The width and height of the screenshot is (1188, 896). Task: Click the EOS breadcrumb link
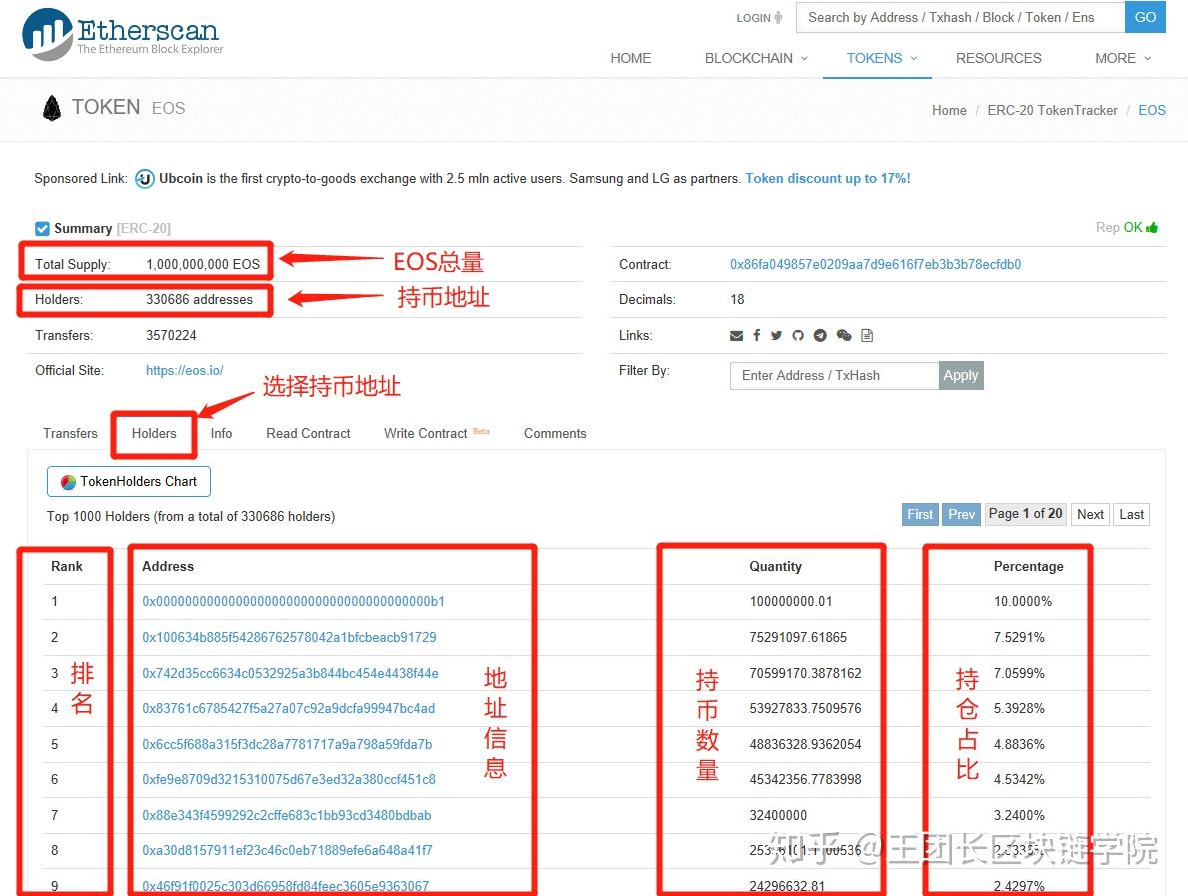(x=1152, y=111)
